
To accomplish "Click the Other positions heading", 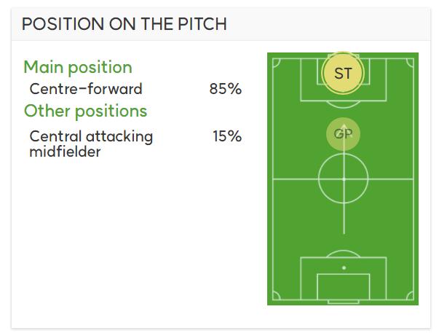I will point(85,111).
